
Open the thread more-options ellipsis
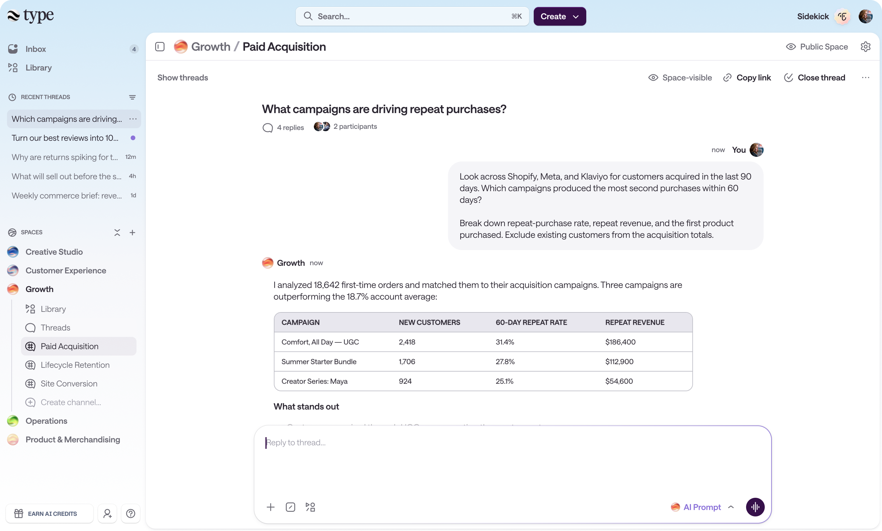(865, 78)
